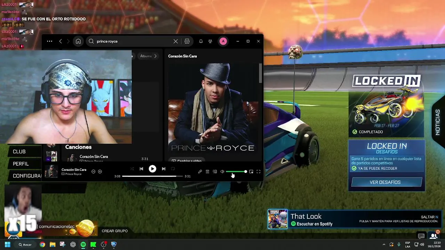Open the 'Corazón Sin Cara' panel title
The width and height of the screenshot is (445, 250).
[183, 56]
